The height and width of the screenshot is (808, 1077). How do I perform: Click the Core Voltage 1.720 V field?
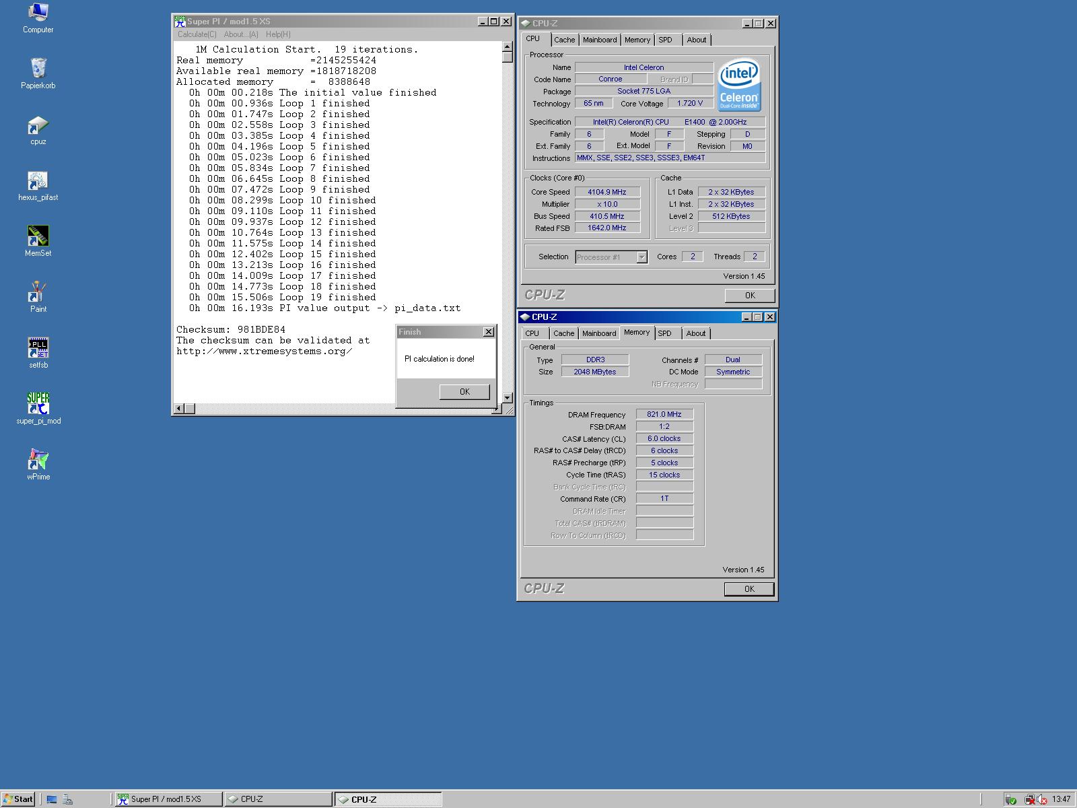(690, 104)
